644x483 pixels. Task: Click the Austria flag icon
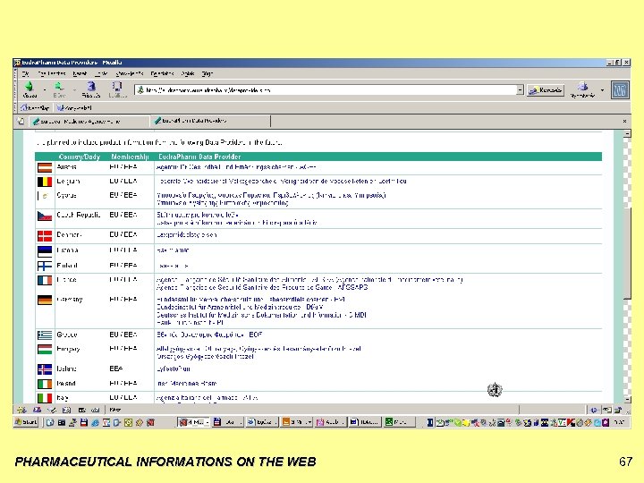pyautogui.click(x=45, y=167)
